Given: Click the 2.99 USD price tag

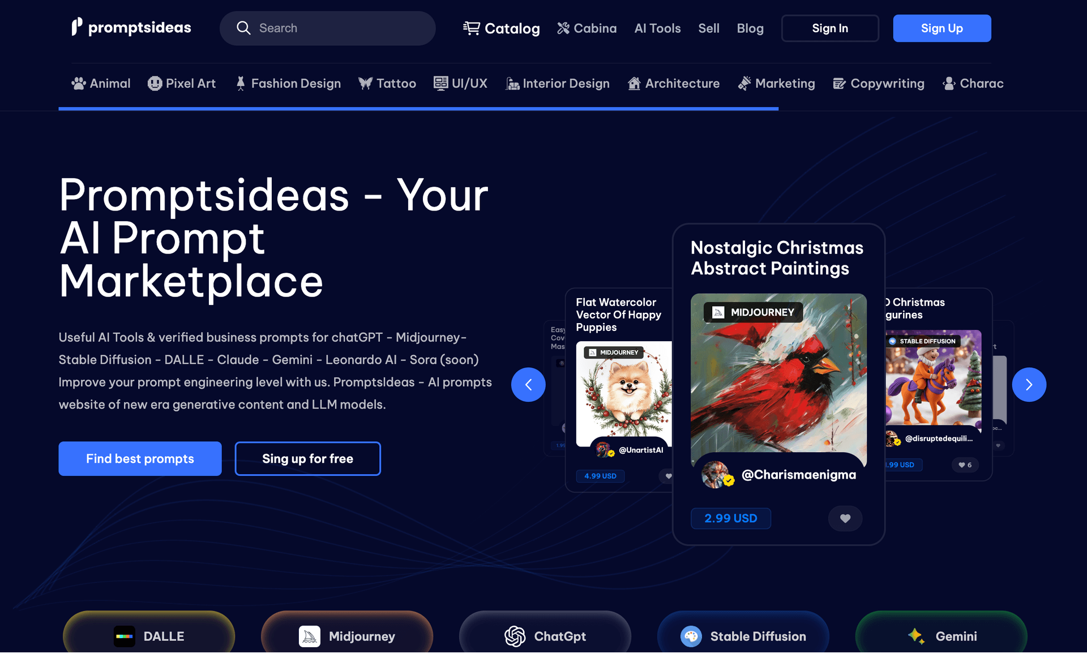Looking at the screenshot, I should point(730,518).
